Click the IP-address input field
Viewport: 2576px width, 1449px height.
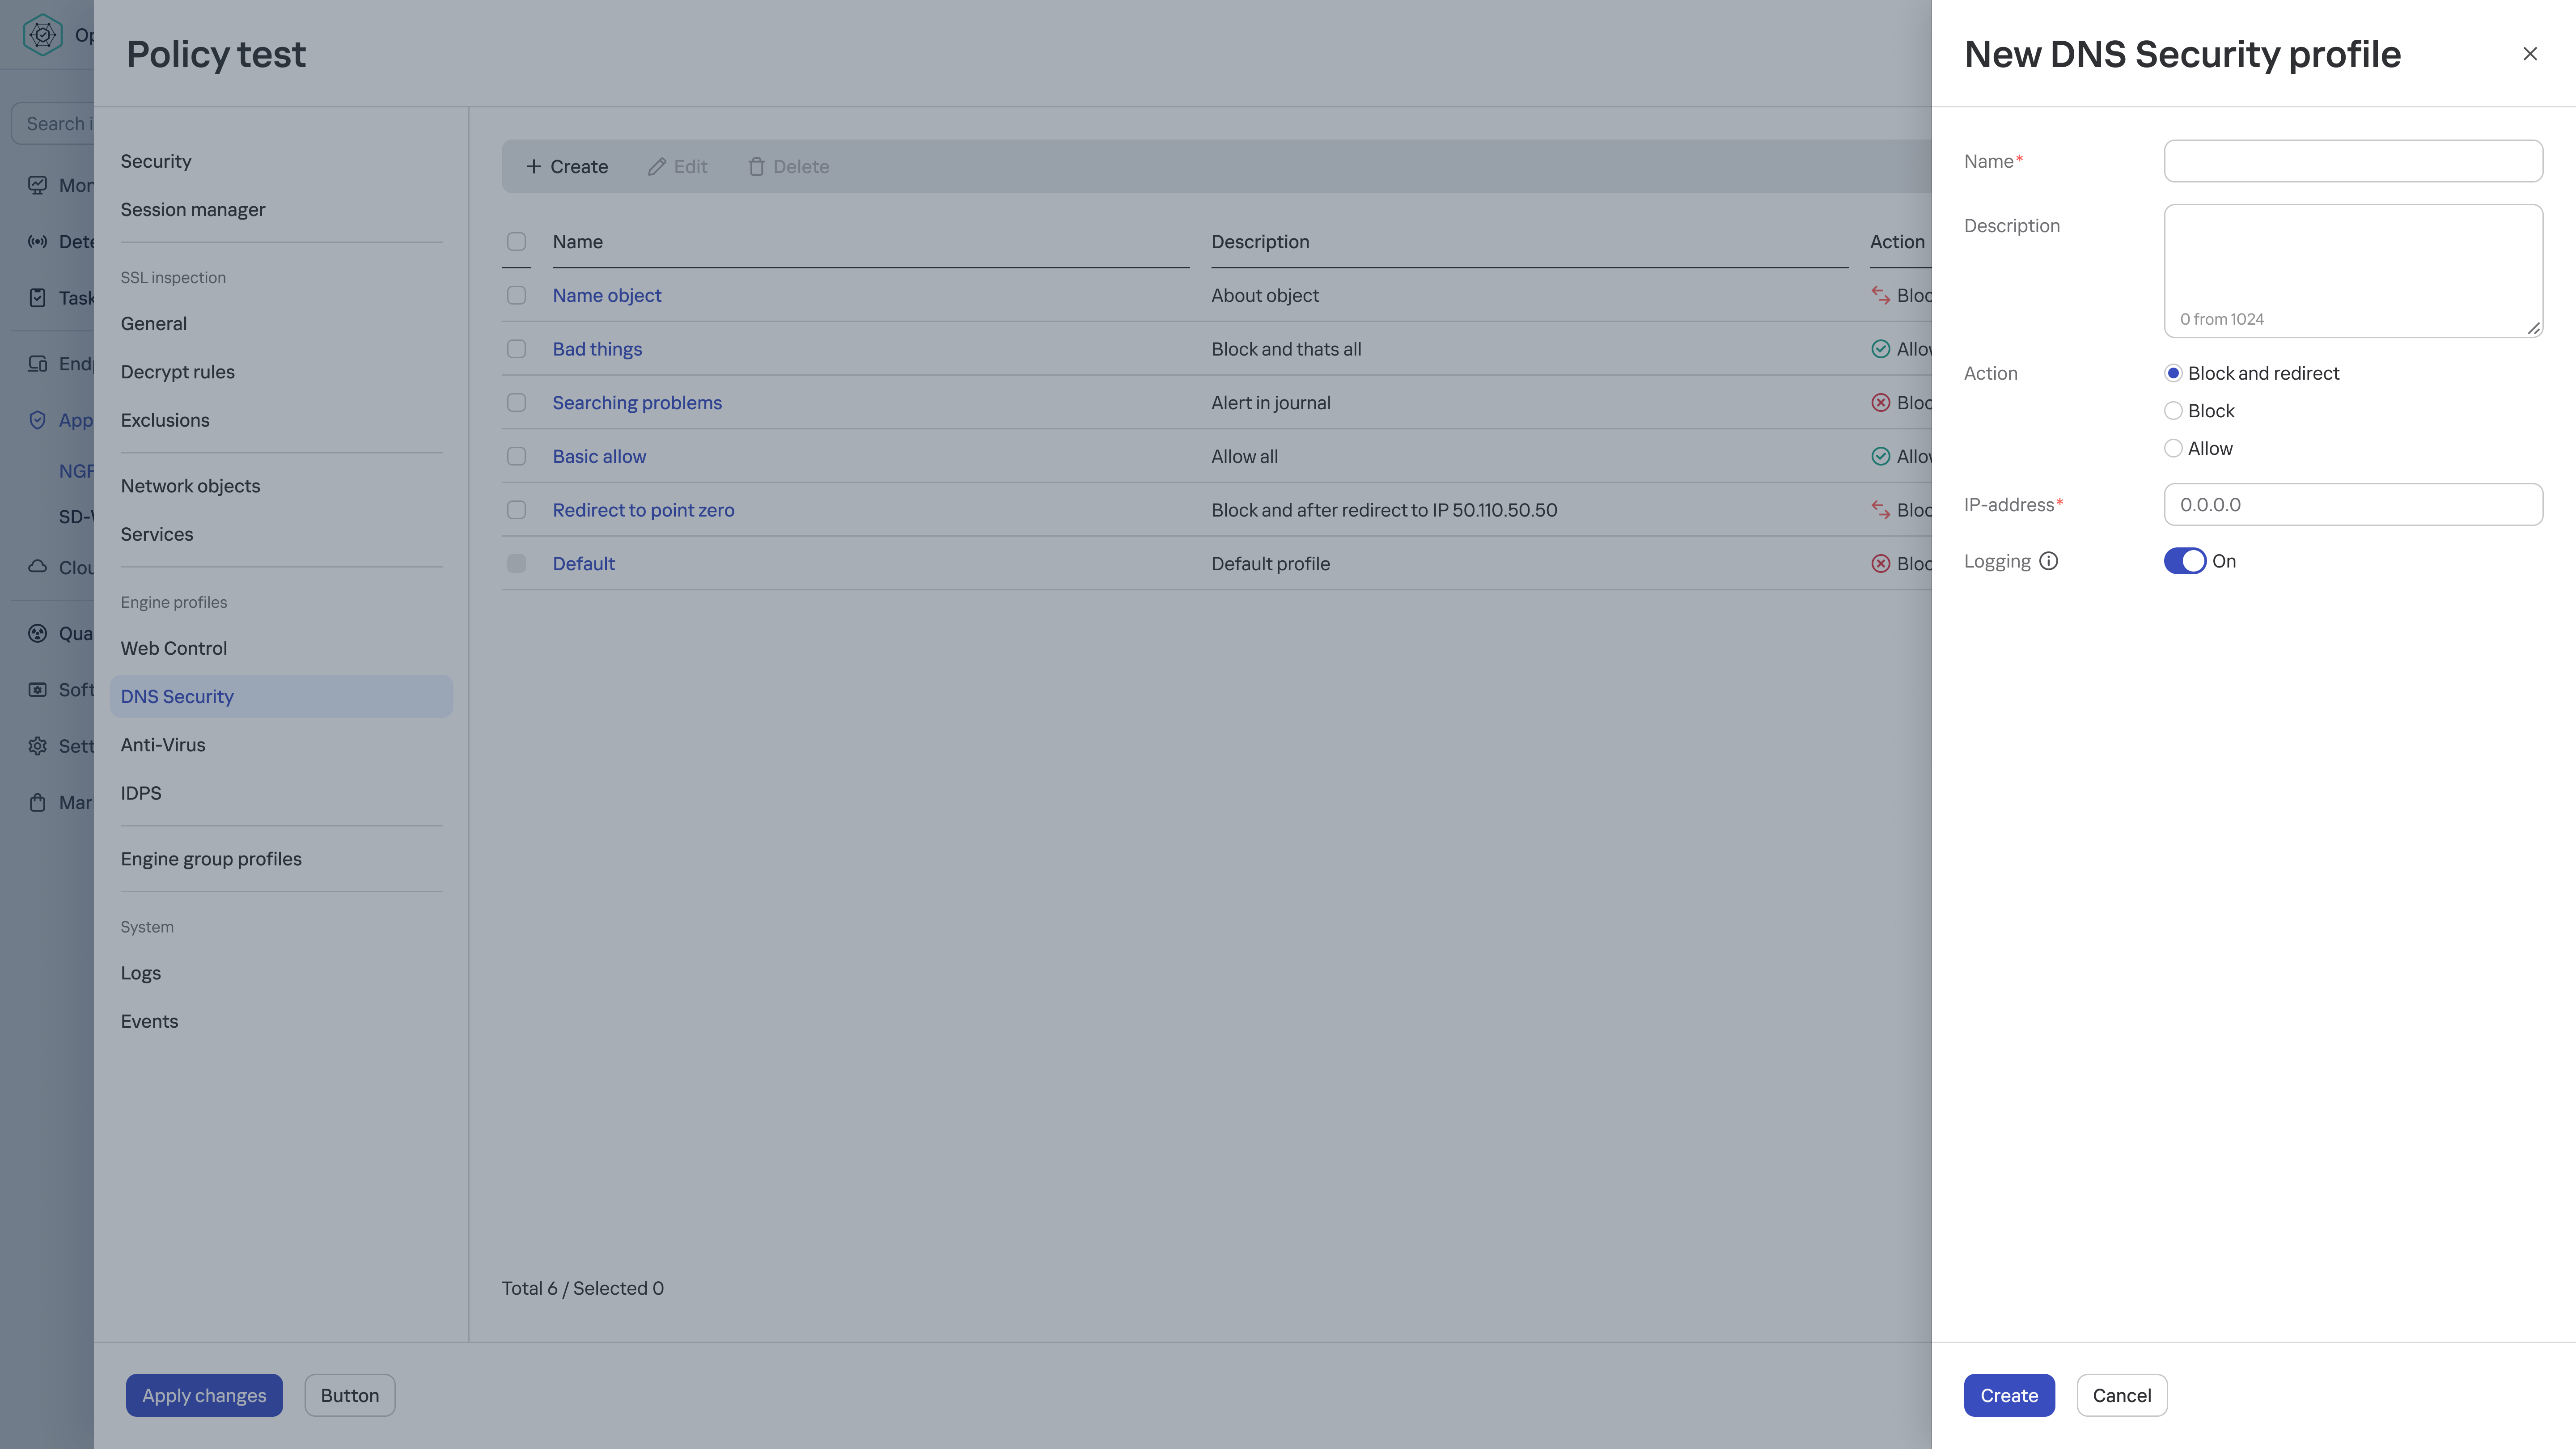click(x=2352, y=505)
